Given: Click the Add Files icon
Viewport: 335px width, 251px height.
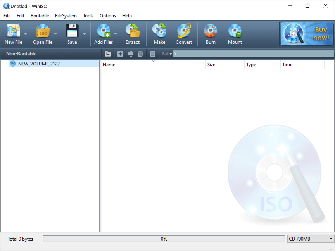Looking at the screenshot, I should click(104, 32).
